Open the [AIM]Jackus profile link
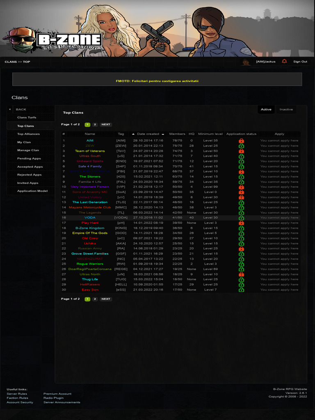This screenshot has height=420, width=315. (266, 62)
